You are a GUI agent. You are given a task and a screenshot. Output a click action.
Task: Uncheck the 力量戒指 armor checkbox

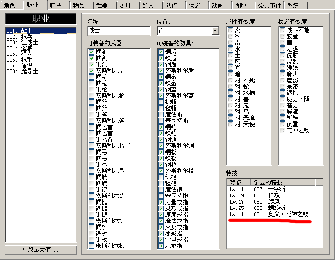(x=161, y=202)
